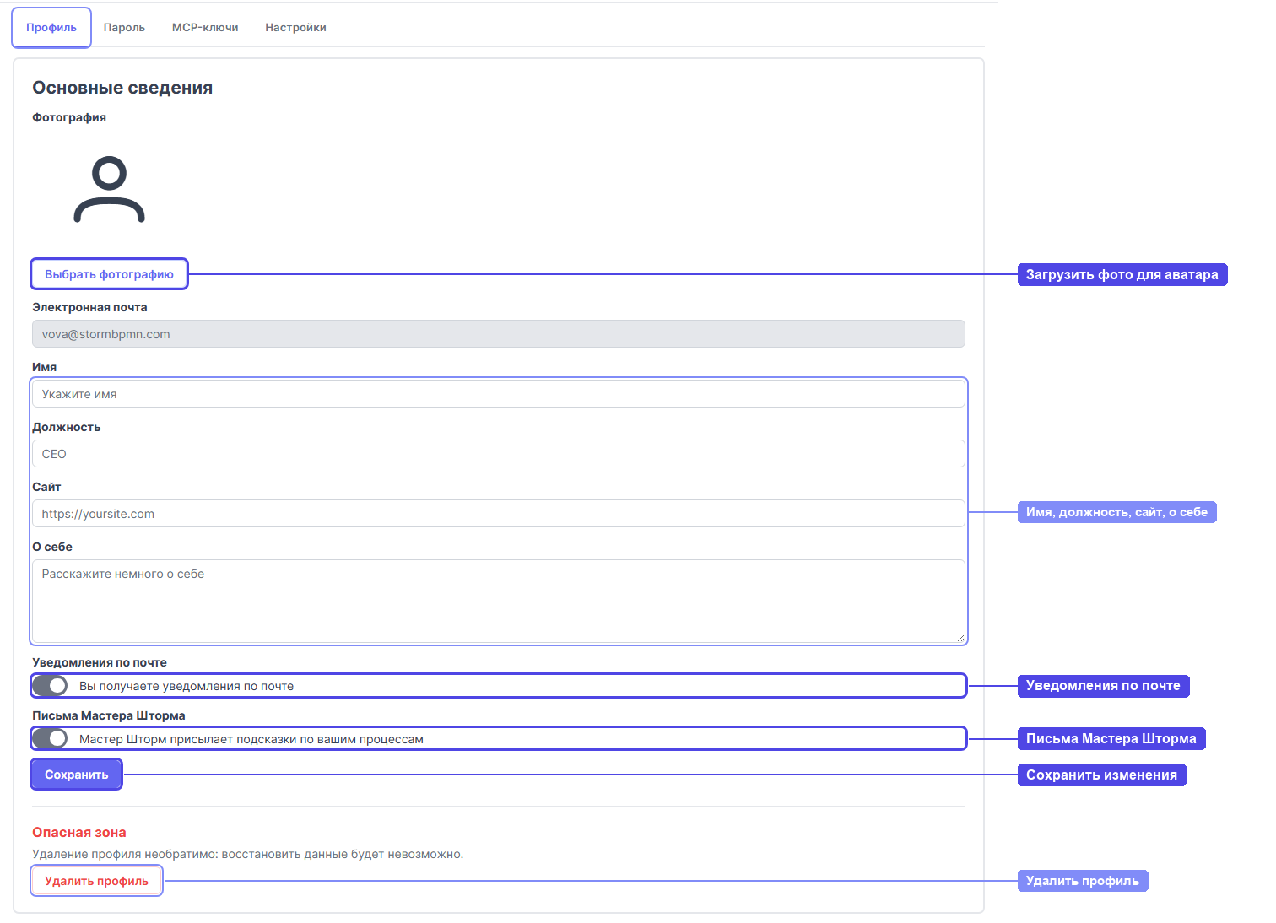Open the Пароль tab
This screenshot has width=1276, height=923.
click(124, 28)
